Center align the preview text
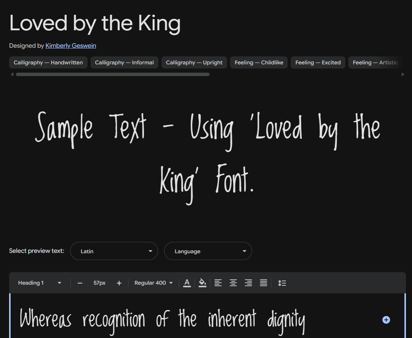The image size is (412, 338). coord(233,283)
